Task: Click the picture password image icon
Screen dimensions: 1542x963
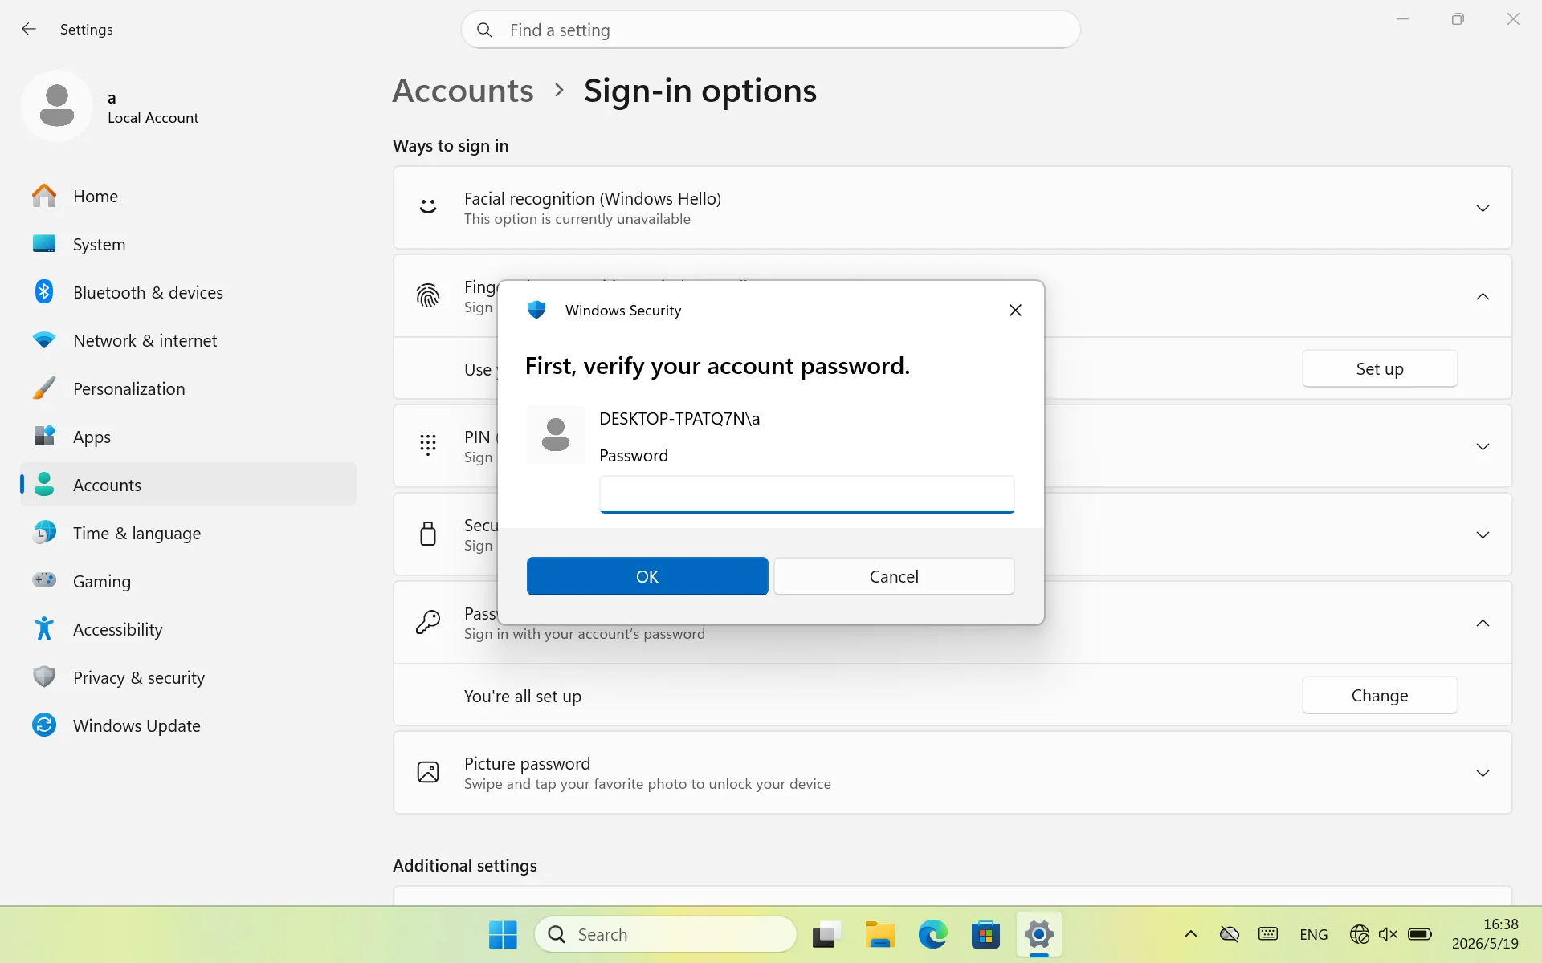Action: (428, 772)
